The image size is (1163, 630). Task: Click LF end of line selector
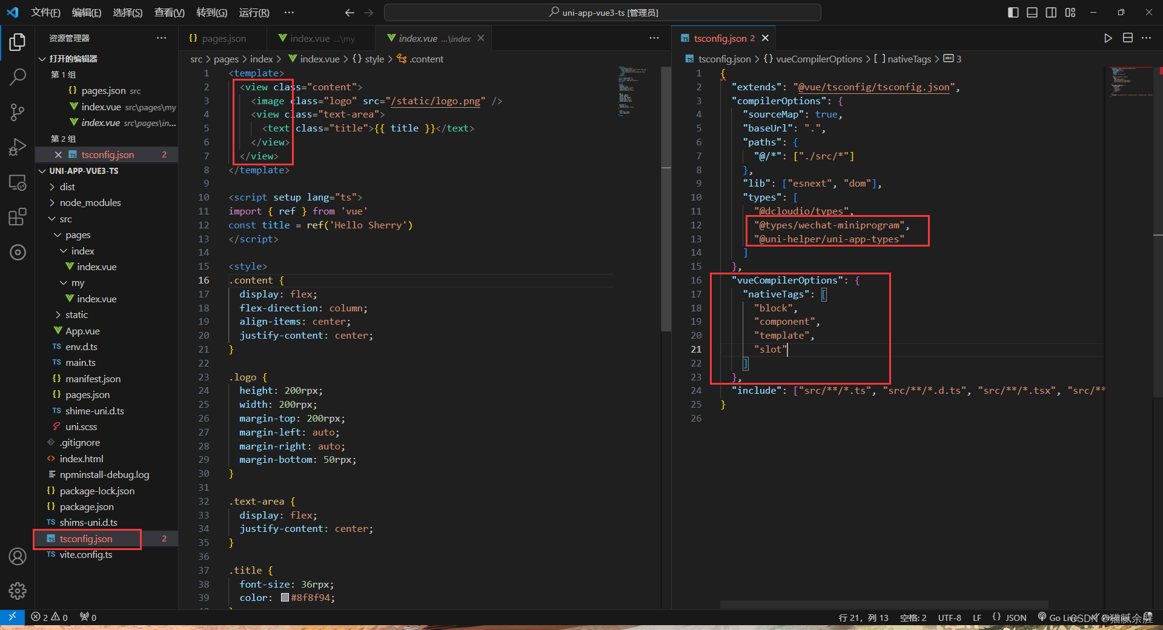(x=977, y=617)
